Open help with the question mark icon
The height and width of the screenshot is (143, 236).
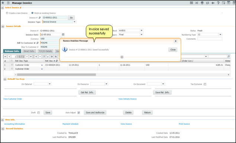[x=218, y=3]
